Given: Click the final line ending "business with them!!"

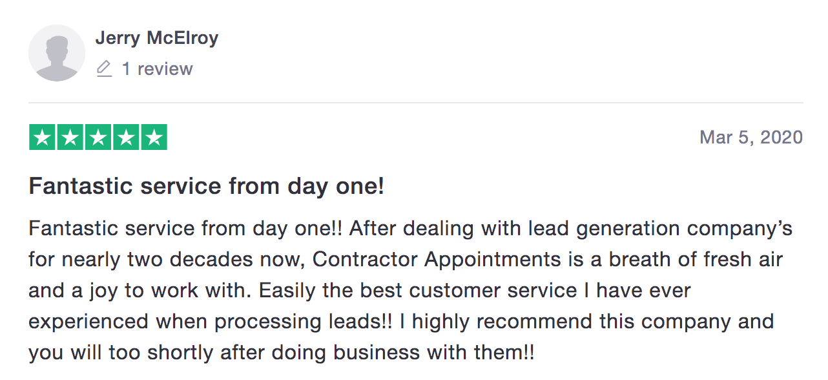Looking at the screenshot, I should point(282,352).
